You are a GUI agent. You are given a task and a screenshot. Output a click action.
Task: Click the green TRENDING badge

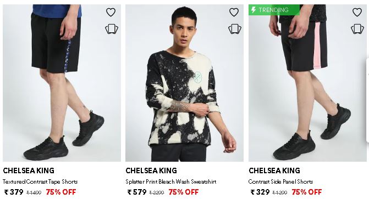coord(274,10)
